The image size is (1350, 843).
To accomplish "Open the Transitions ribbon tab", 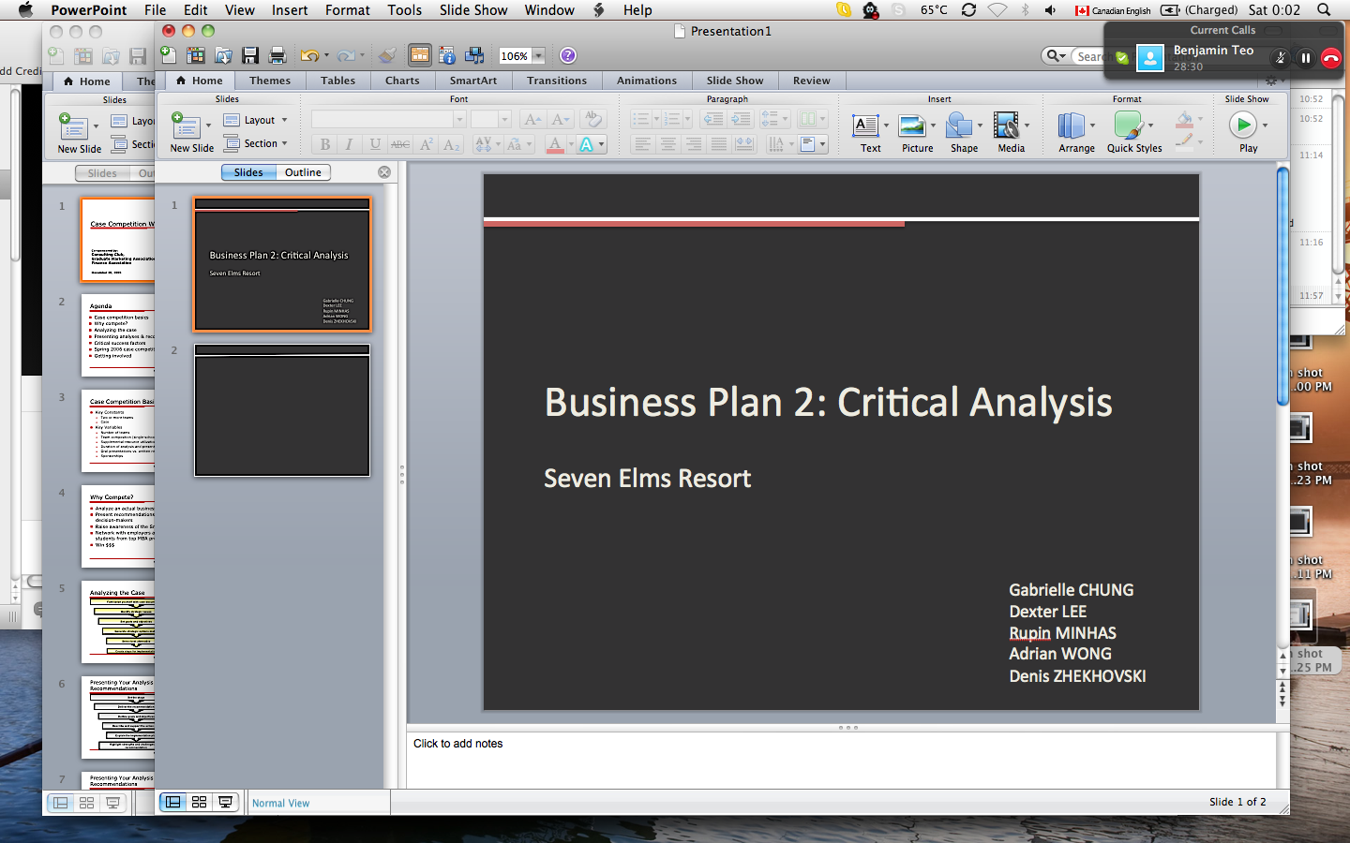I will pyautogui.click(x=556, y=81).
